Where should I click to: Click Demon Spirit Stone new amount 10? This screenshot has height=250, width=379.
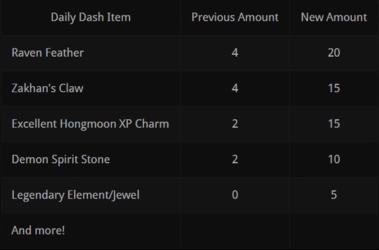(x=334, y=159)
